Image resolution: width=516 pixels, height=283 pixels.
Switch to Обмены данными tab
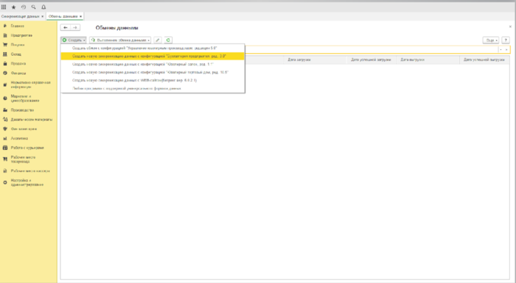point(63,16)
